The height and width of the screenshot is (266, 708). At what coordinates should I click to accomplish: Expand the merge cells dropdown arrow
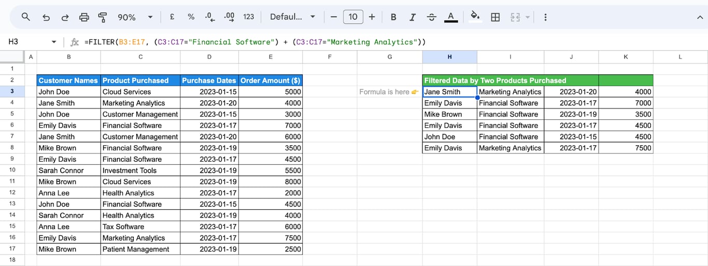(x=528, y=17)
